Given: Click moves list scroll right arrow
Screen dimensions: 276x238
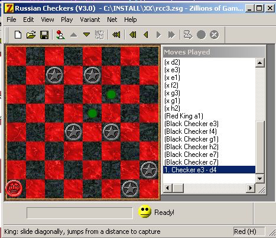Looking at the screenshot, I should (251, 188).
